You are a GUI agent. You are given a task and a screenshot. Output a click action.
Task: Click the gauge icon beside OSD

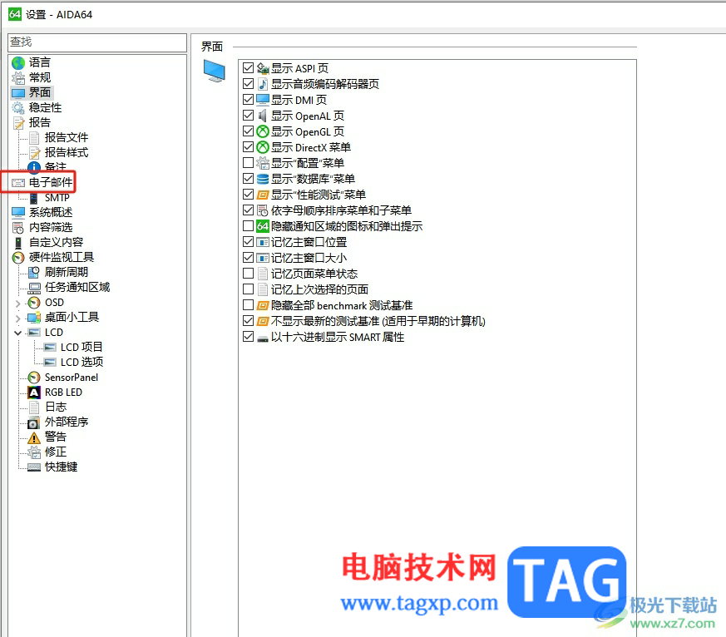tap(34, 303)
